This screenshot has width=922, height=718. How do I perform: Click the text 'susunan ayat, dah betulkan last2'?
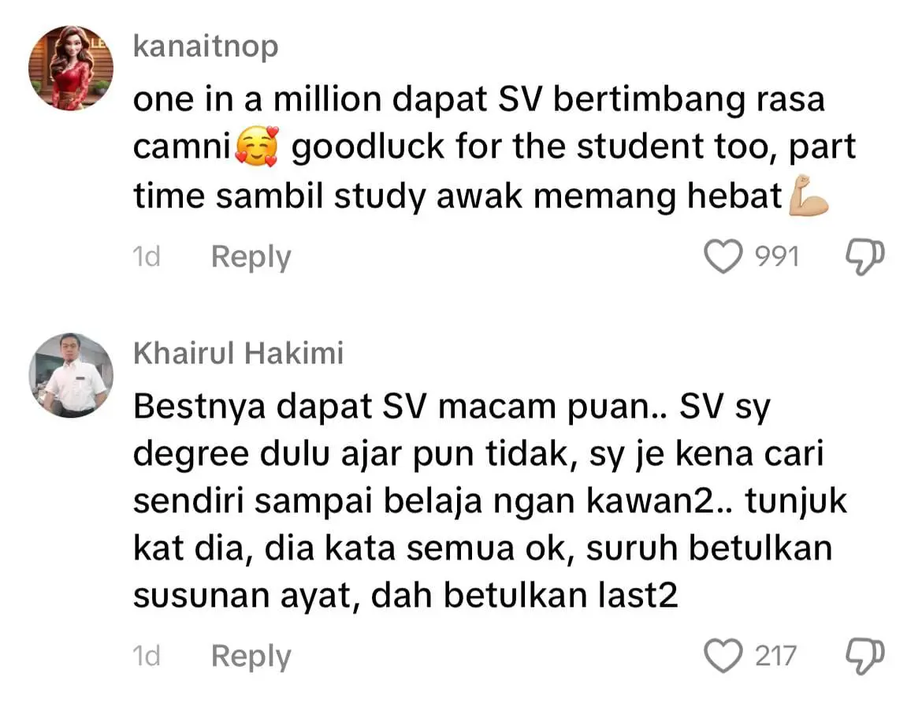pyautogui.click(x=406, y=595)
